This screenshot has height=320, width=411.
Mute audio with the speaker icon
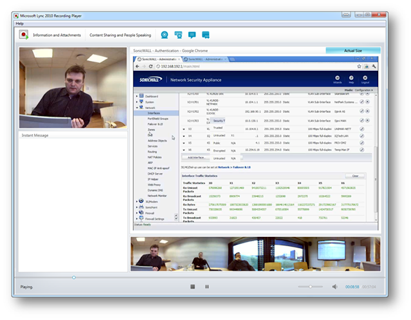coord(334,287)
